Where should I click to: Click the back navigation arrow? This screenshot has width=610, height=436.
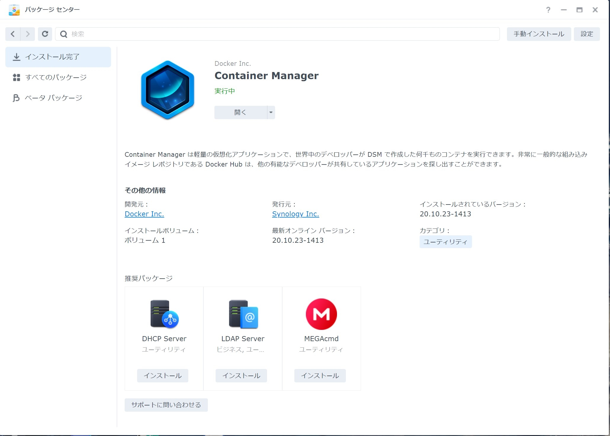coord(13,34)
